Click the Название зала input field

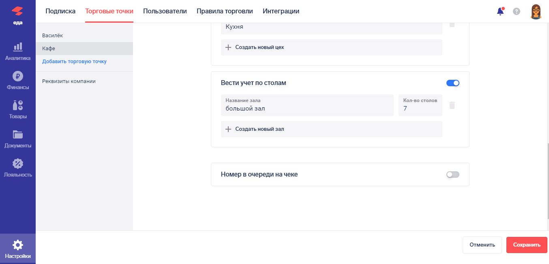pyautogui.click(x=307, y=105)
